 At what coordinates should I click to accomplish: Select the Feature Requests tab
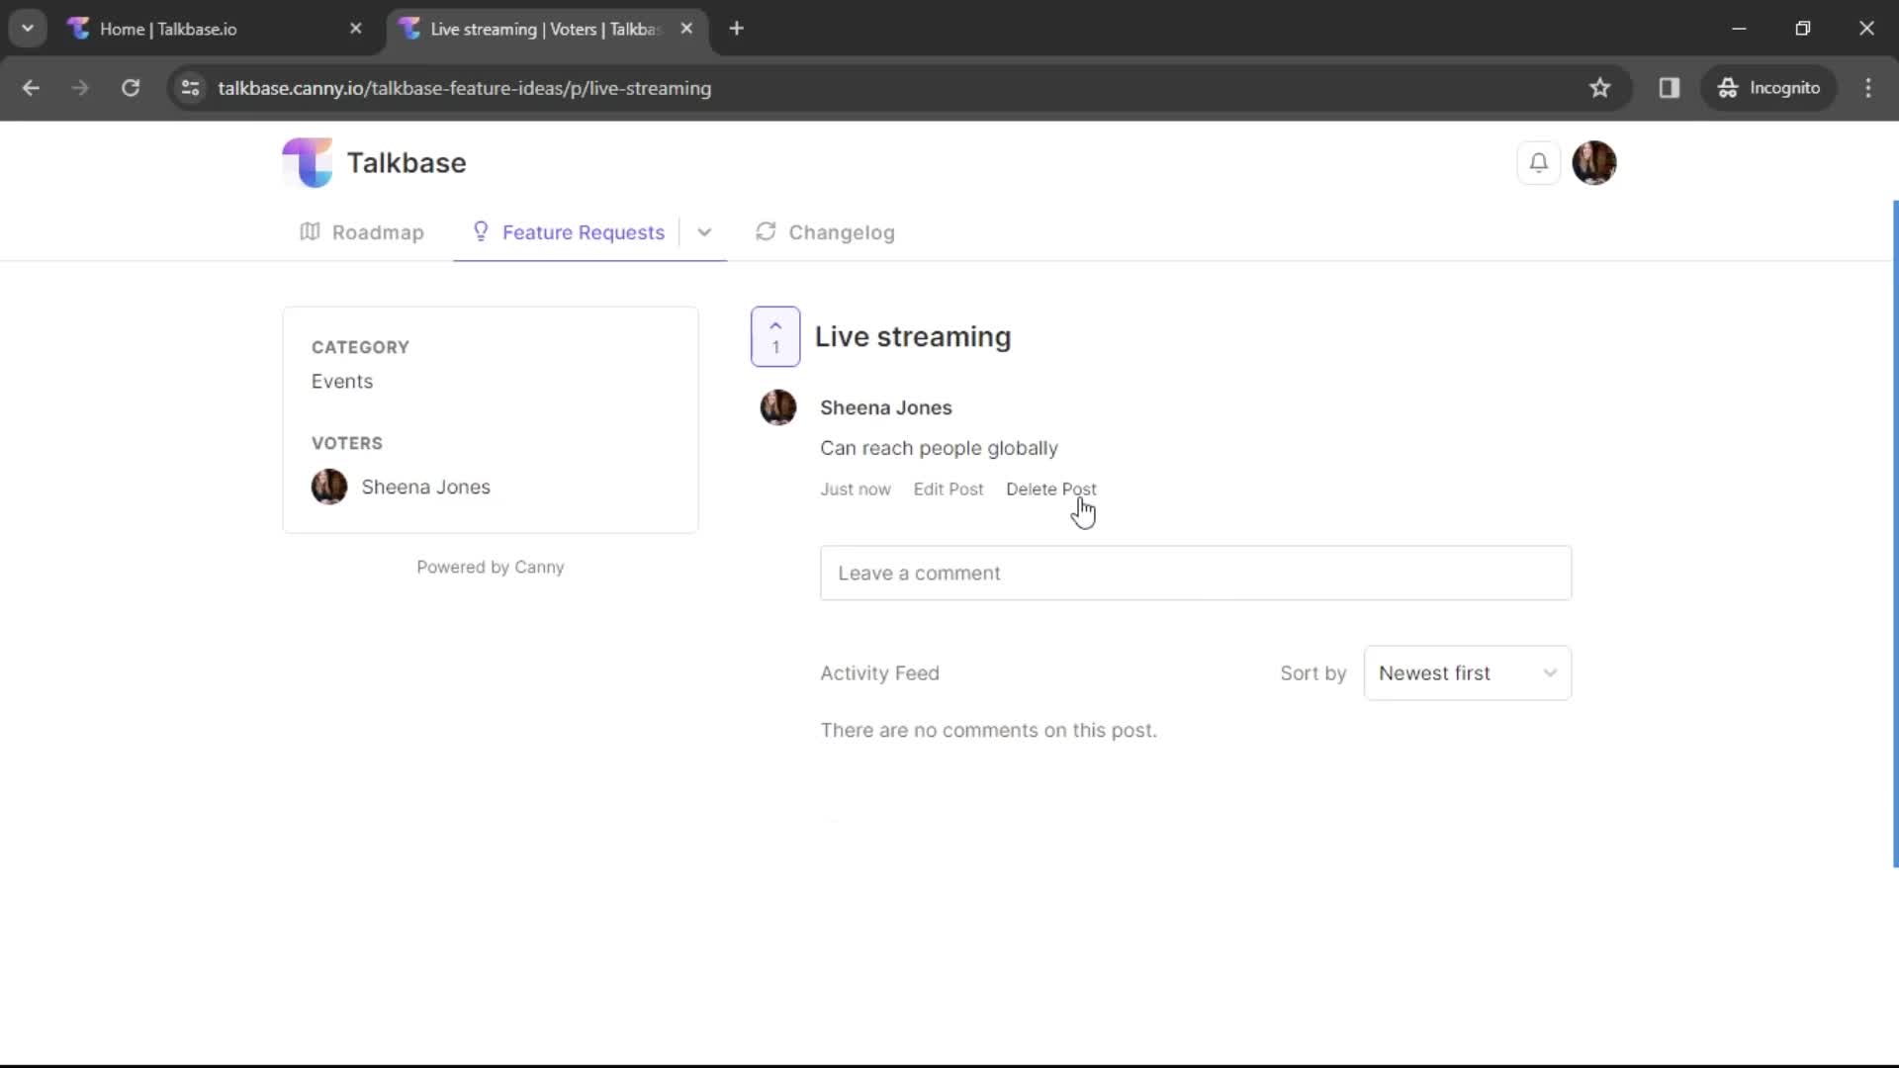click(x=583, y=232)
